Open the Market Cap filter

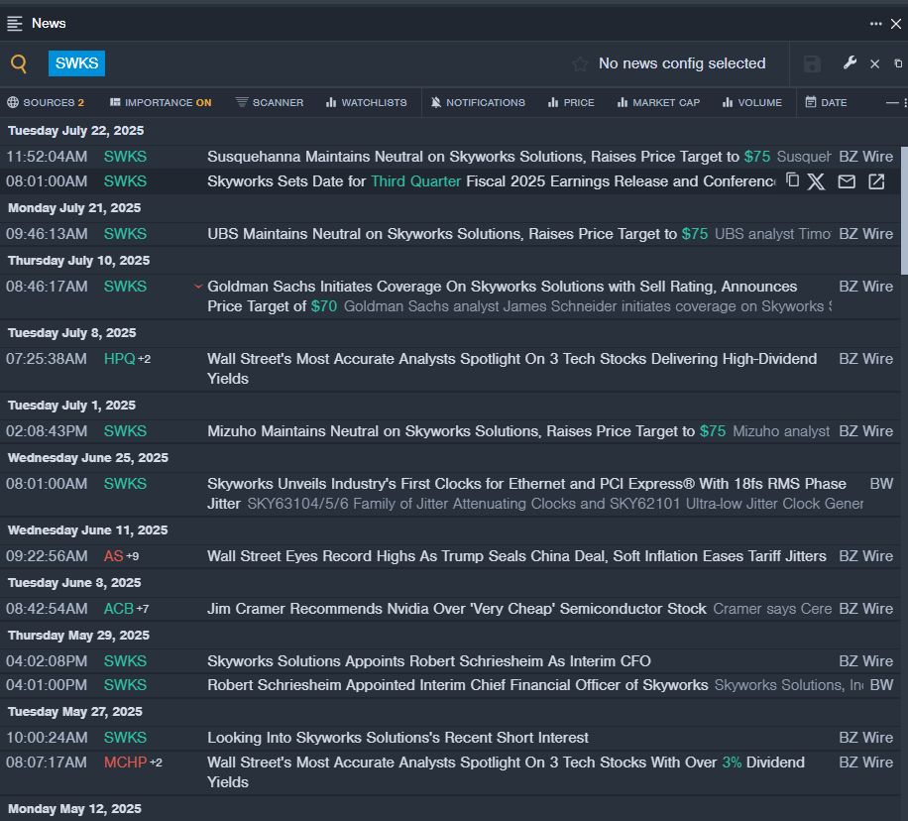[659, 102]
